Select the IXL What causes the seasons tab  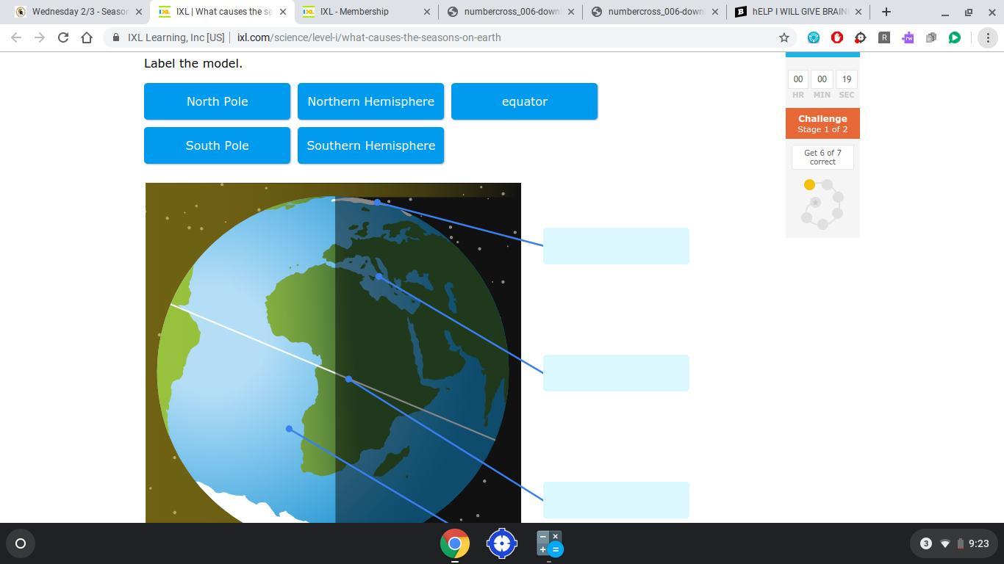222,12
